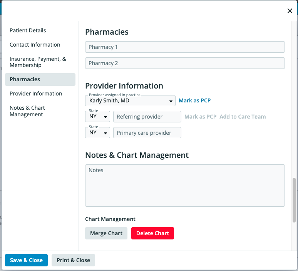Screen dimensions: 298x271
Task: Open the Patient Details section
Action: click(28, 30)
